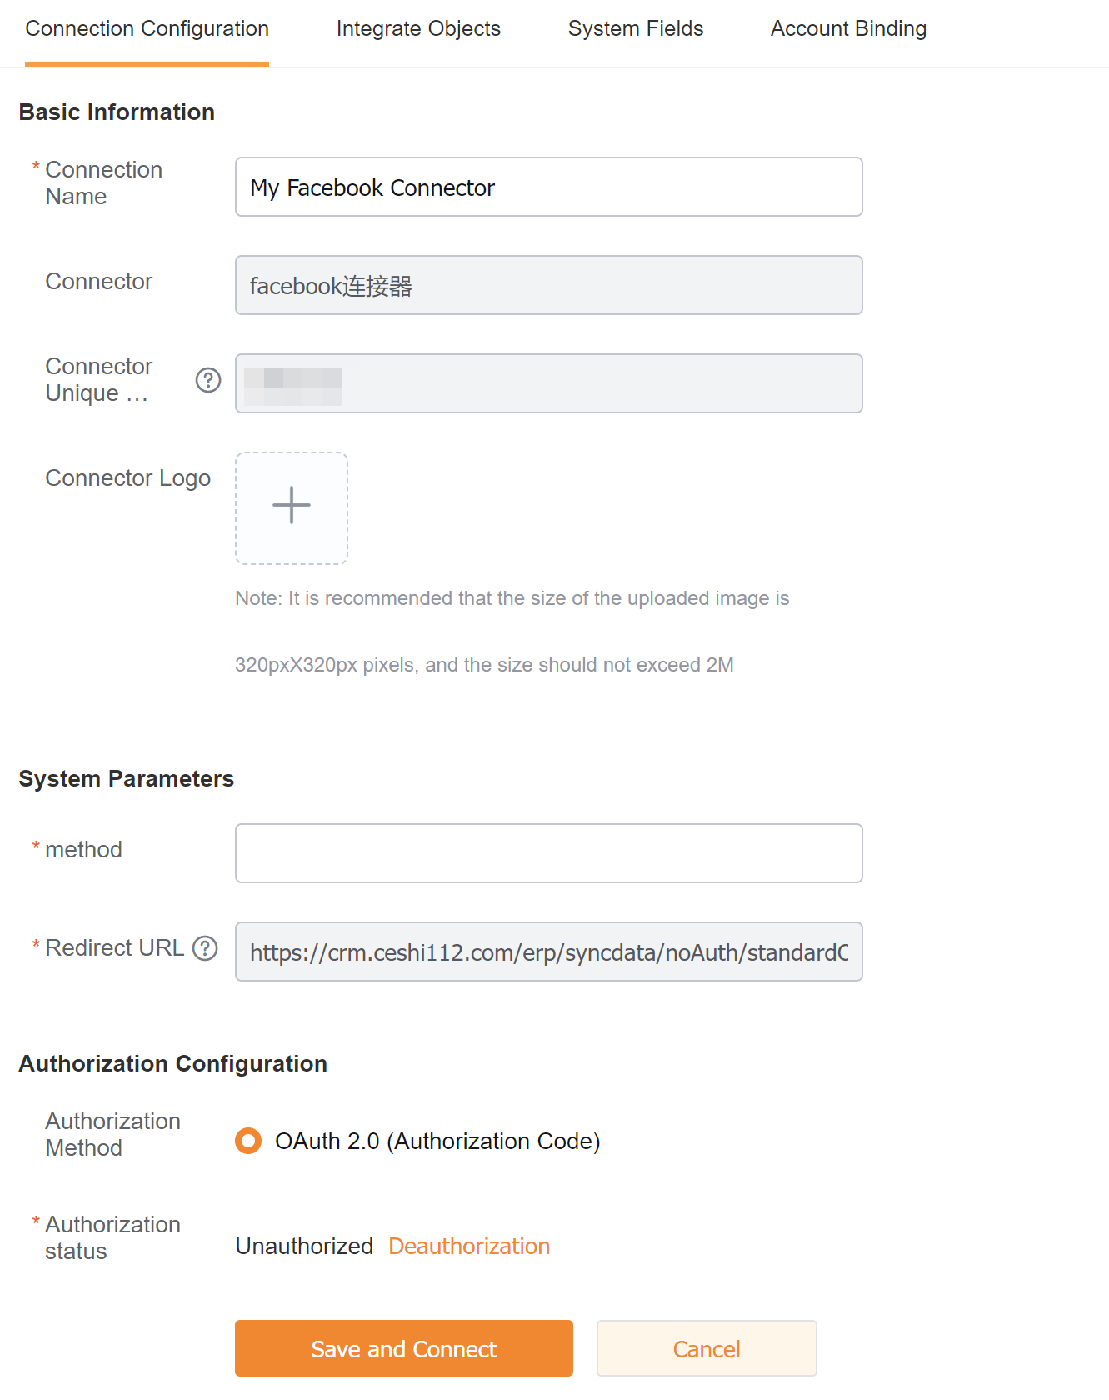
Task: Click the Redirect URL text field
Action: (x=548, y=952)
